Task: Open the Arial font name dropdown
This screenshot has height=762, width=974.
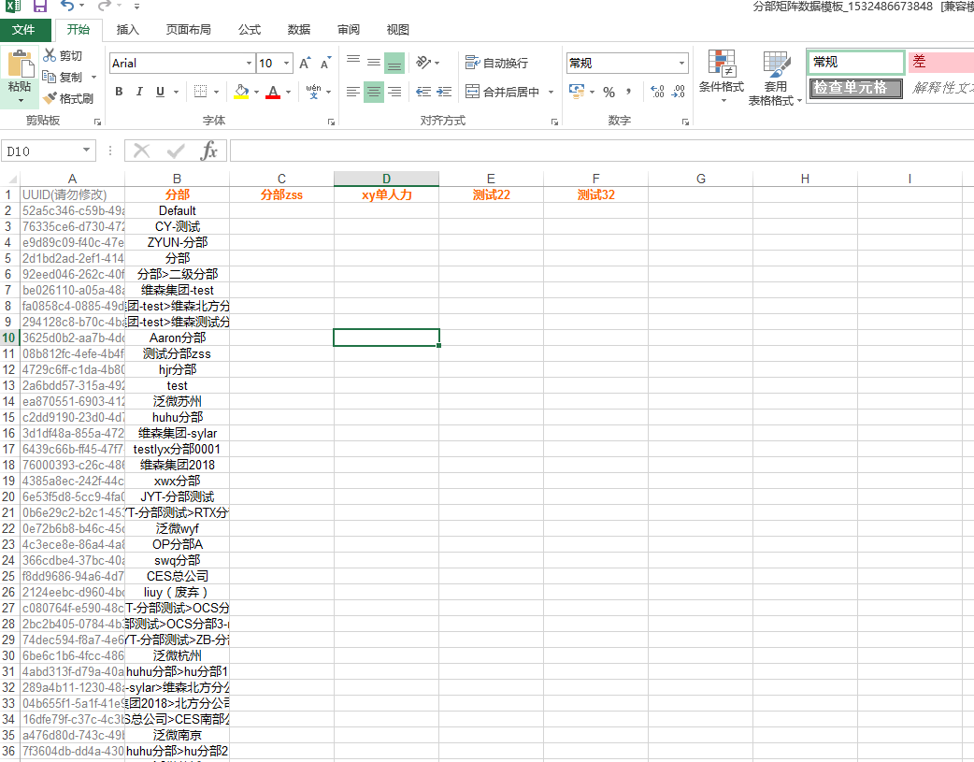Action: [249, 64]
